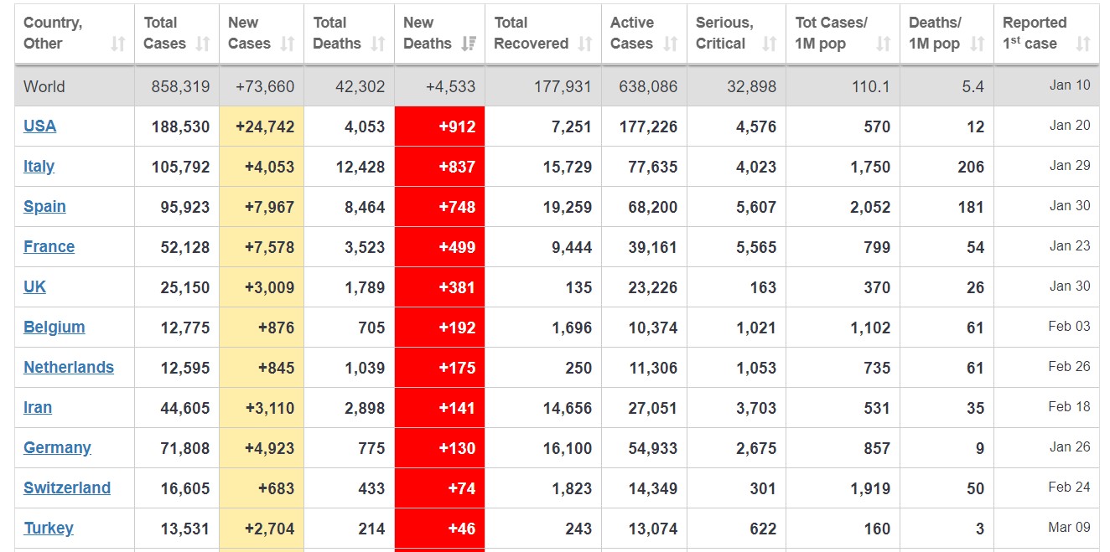The image size is (1110, 552).
Task: Open the France country link
Action: [x=49, y=247]
